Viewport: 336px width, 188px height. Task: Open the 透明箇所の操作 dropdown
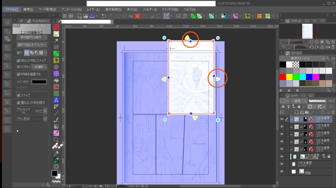[x=32, y=37]
